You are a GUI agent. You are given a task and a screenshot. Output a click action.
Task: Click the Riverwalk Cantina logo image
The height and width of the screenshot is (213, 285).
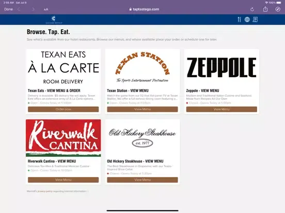(x=64, y=138)
